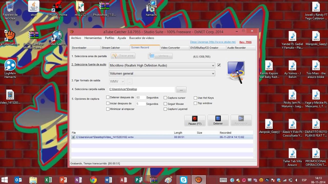Open Skype from the taskbar

183,180
